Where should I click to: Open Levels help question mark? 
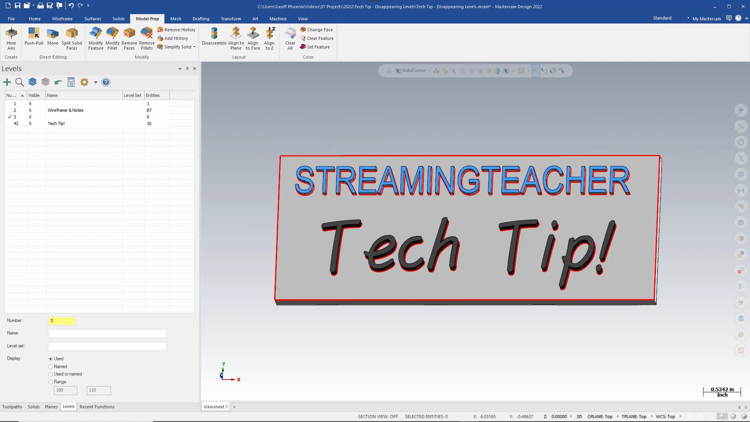point(106,82)
